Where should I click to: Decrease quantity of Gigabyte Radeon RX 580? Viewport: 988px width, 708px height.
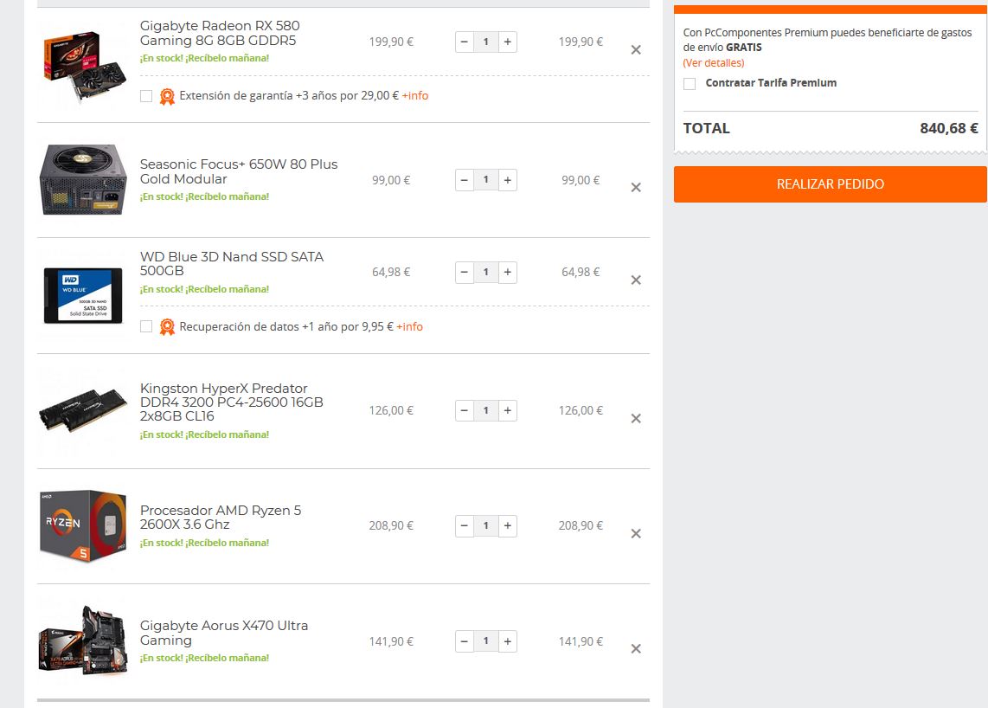[465, 42]
